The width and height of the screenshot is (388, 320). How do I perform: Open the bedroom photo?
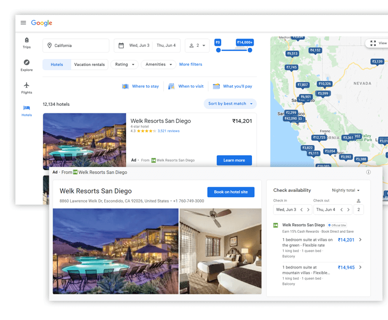pos(221,251)
